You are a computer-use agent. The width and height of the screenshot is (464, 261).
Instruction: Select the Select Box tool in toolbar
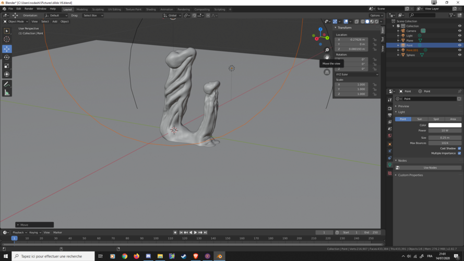[7, 31]
